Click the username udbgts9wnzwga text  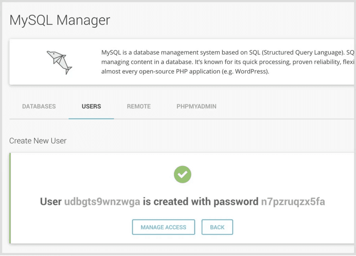coord(102,201)
